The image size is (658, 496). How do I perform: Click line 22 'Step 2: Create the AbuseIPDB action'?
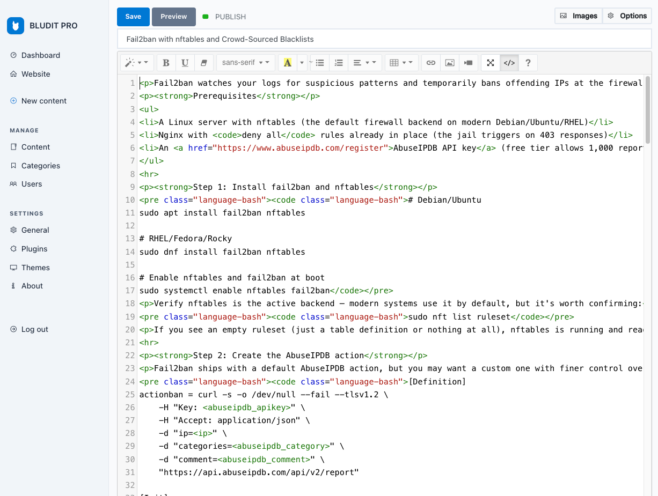point(278,356)
